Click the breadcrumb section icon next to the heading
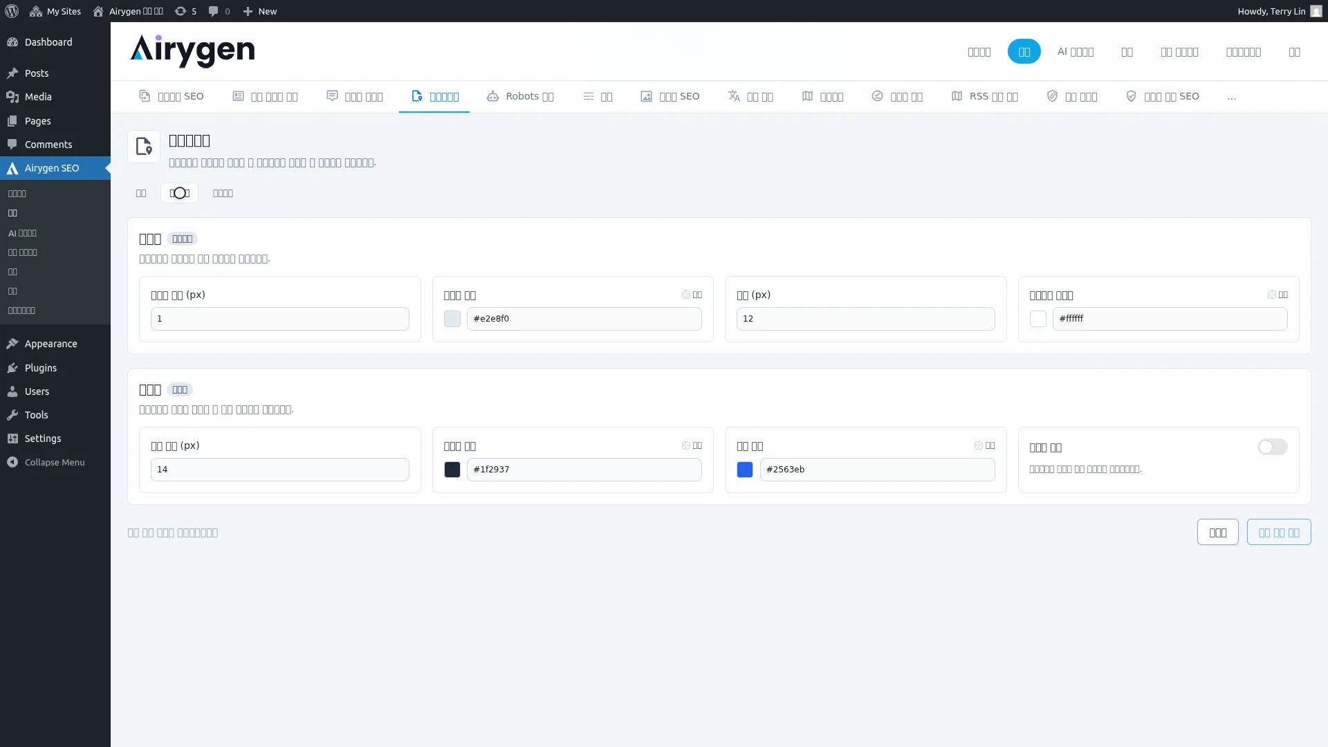 [x=144, y=147]
